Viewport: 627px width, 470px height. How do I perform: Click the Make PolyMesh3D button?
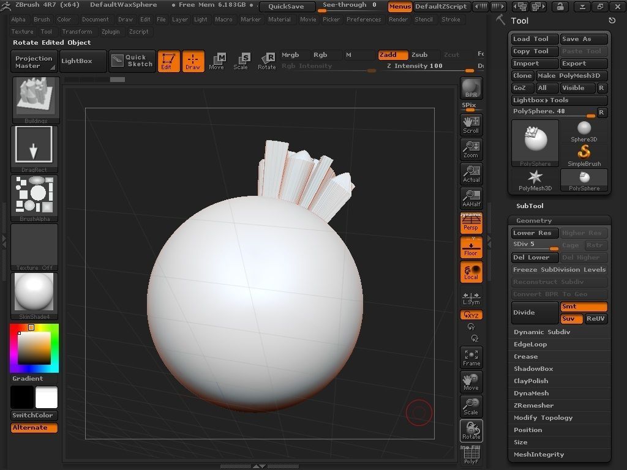(x=572, y=75)
